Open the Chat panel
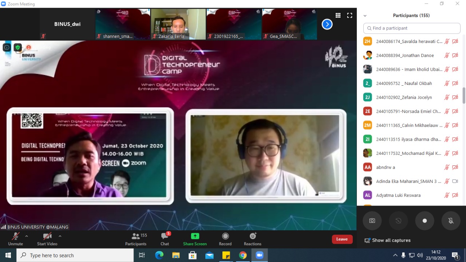Screen dimensions: 466x262 (x=165, y=239)
